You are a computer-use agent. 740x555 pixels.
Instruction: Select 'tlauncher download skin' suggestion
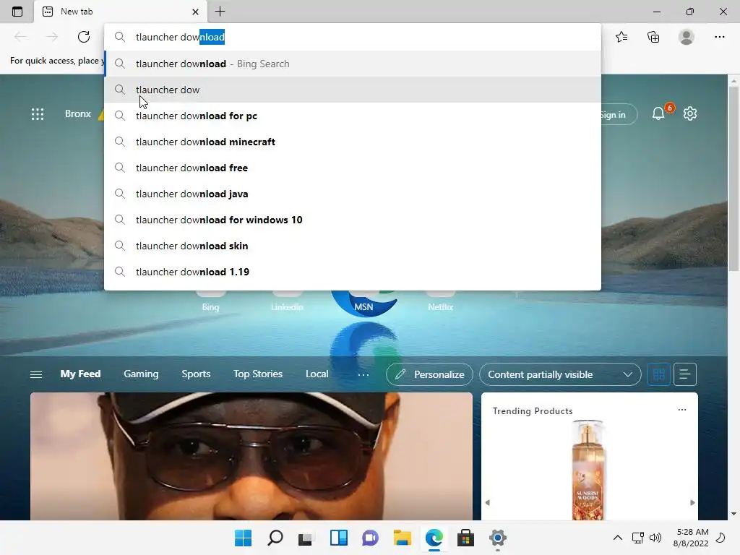(x=353, y=246)
